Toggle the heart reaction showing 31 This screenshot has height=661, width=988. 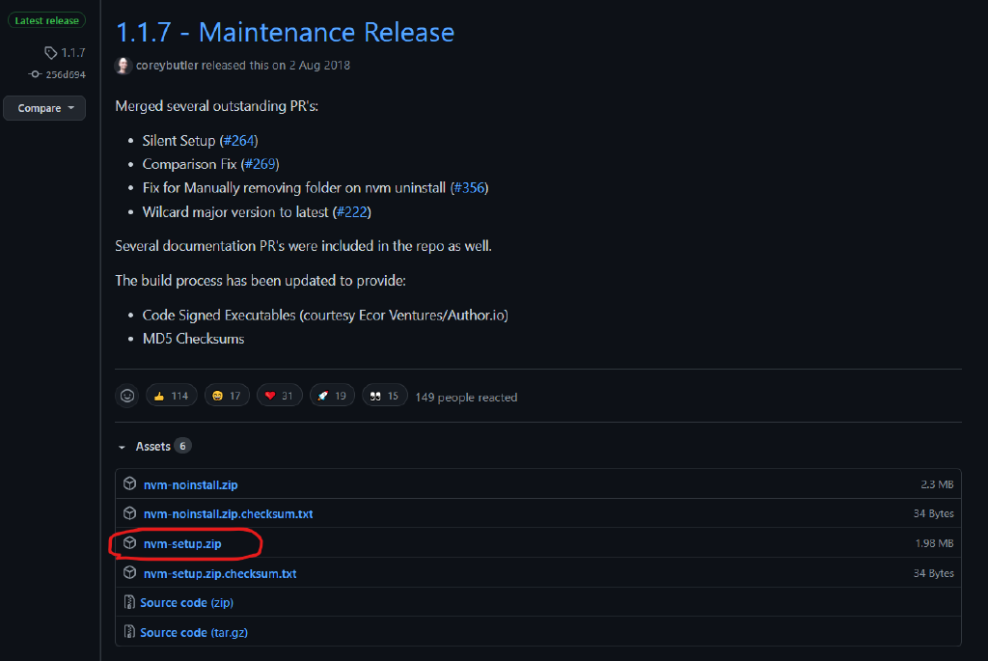279,396
